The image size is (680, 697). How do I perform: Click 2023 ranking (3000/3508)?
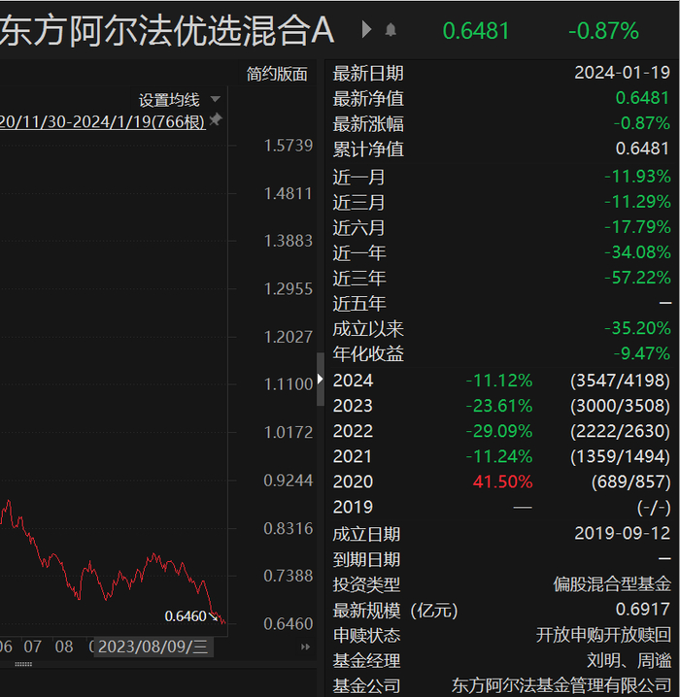(x=620, y=406)
